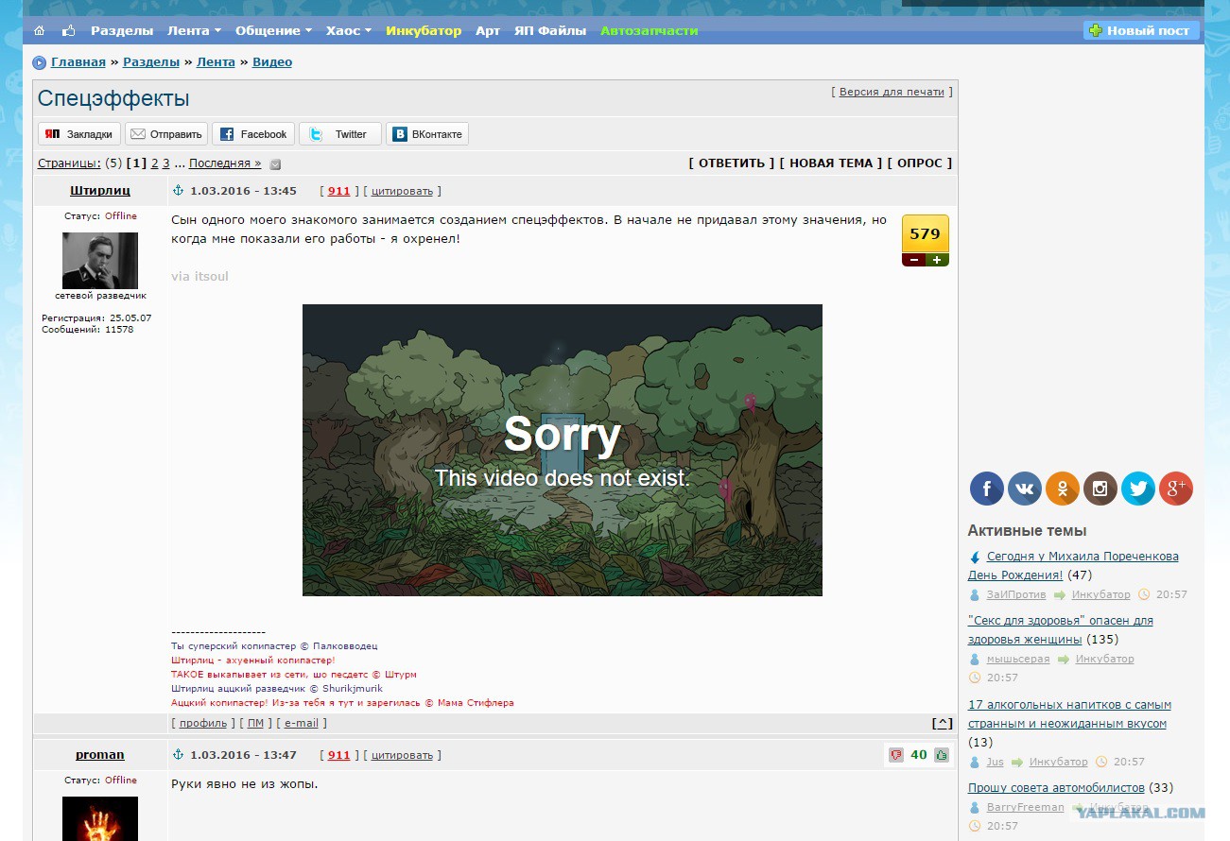Share the post via the Twitter button

click(x=340, y=134)
